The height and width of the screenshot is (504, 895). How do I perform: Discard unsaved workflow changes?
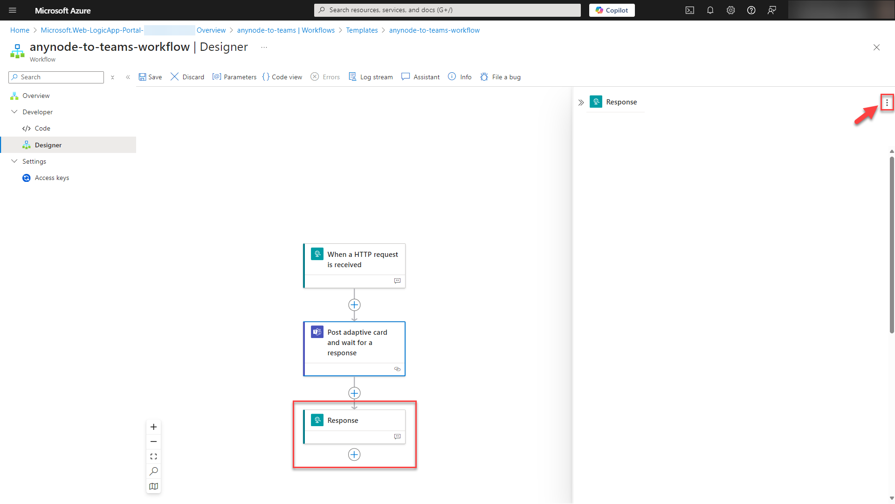tap(187, 77)
